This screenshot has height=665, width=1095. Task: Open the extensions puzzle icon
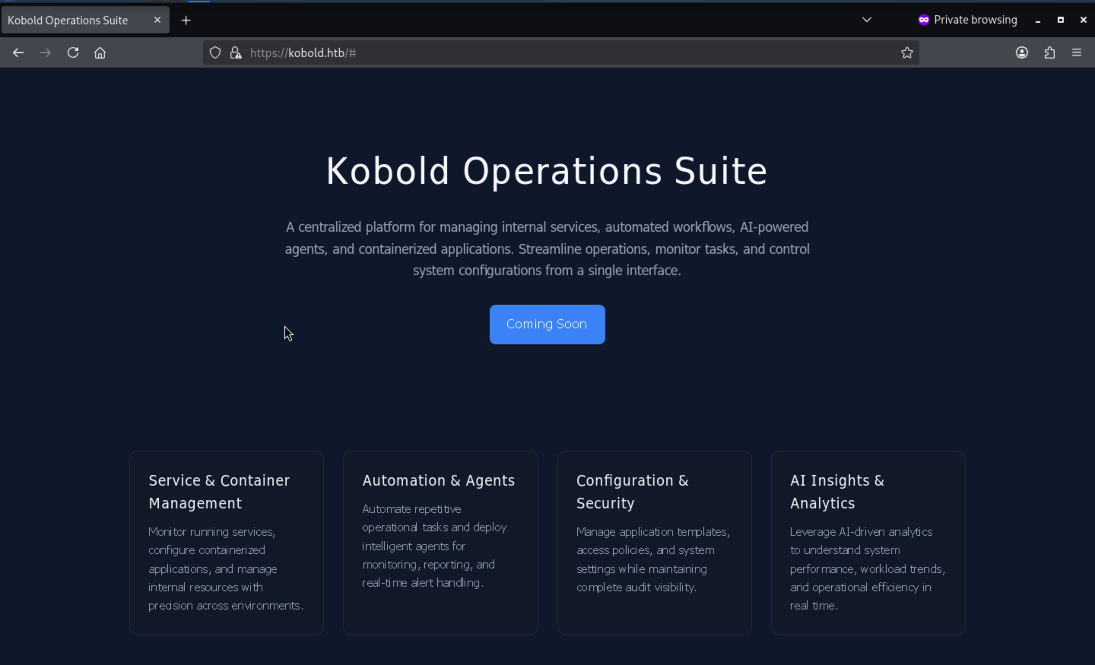1049,53
